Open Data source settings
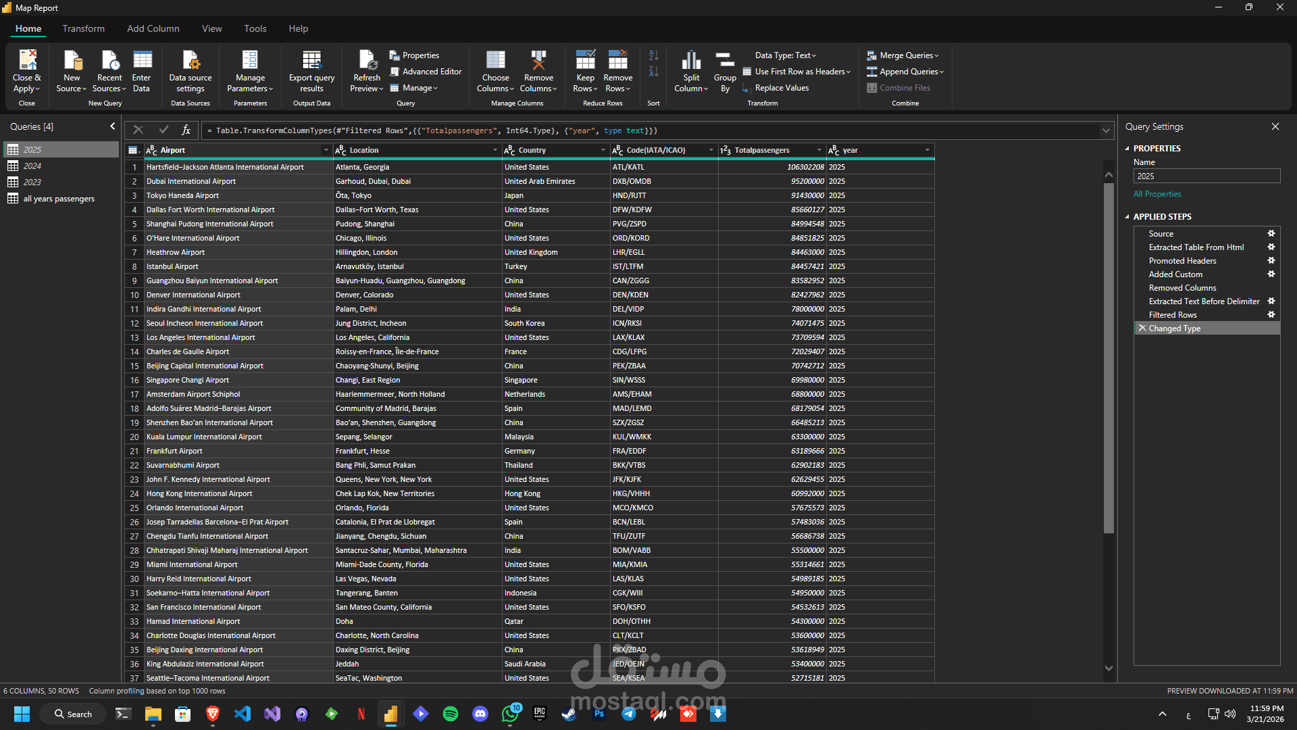 click(x=190, y=61)
